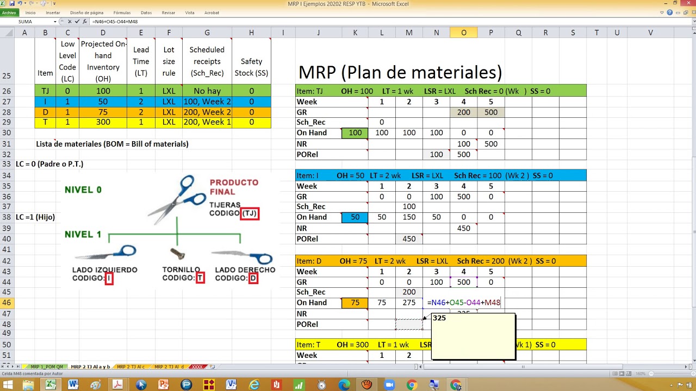Open Microsoft Edge from the taskbar
Screen dimensions: 696x391
344,384
